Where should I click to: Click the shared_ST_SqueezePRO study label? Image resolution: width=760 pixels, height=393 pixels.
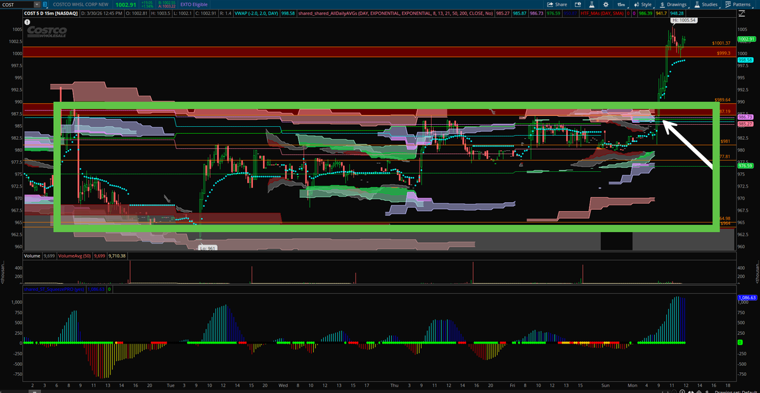(x=55, y=289)
